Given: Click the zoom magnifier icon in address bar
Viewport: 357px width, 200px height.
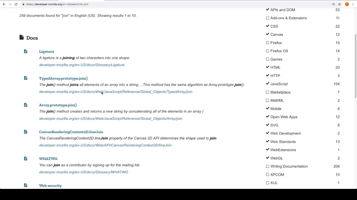Looking at the screenshot, I should (x=333, y=4).
